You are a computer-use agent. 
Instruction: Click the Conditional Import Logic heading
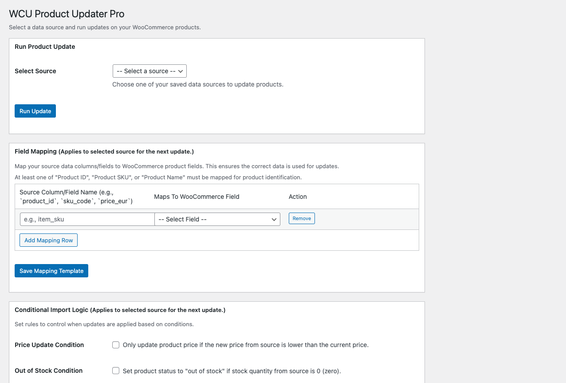(x=120, y=310)
